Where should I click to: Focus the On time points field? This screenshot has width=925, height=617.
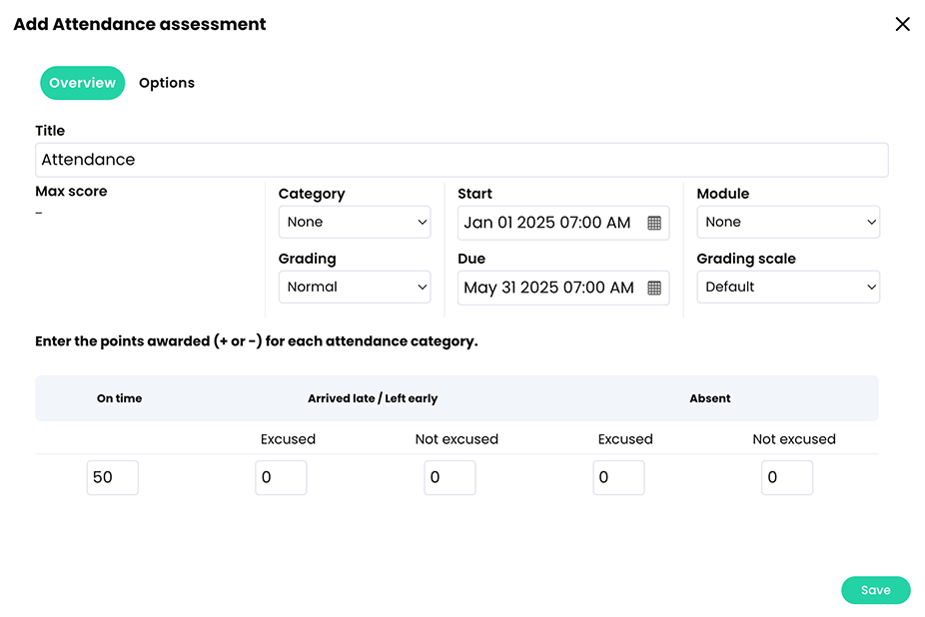click(x=112, y=477)
